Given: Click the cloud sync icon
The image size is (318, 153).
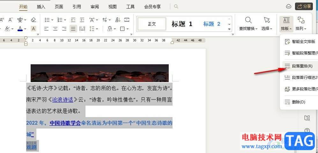Looking at the screenshot, I should point(289,6).
